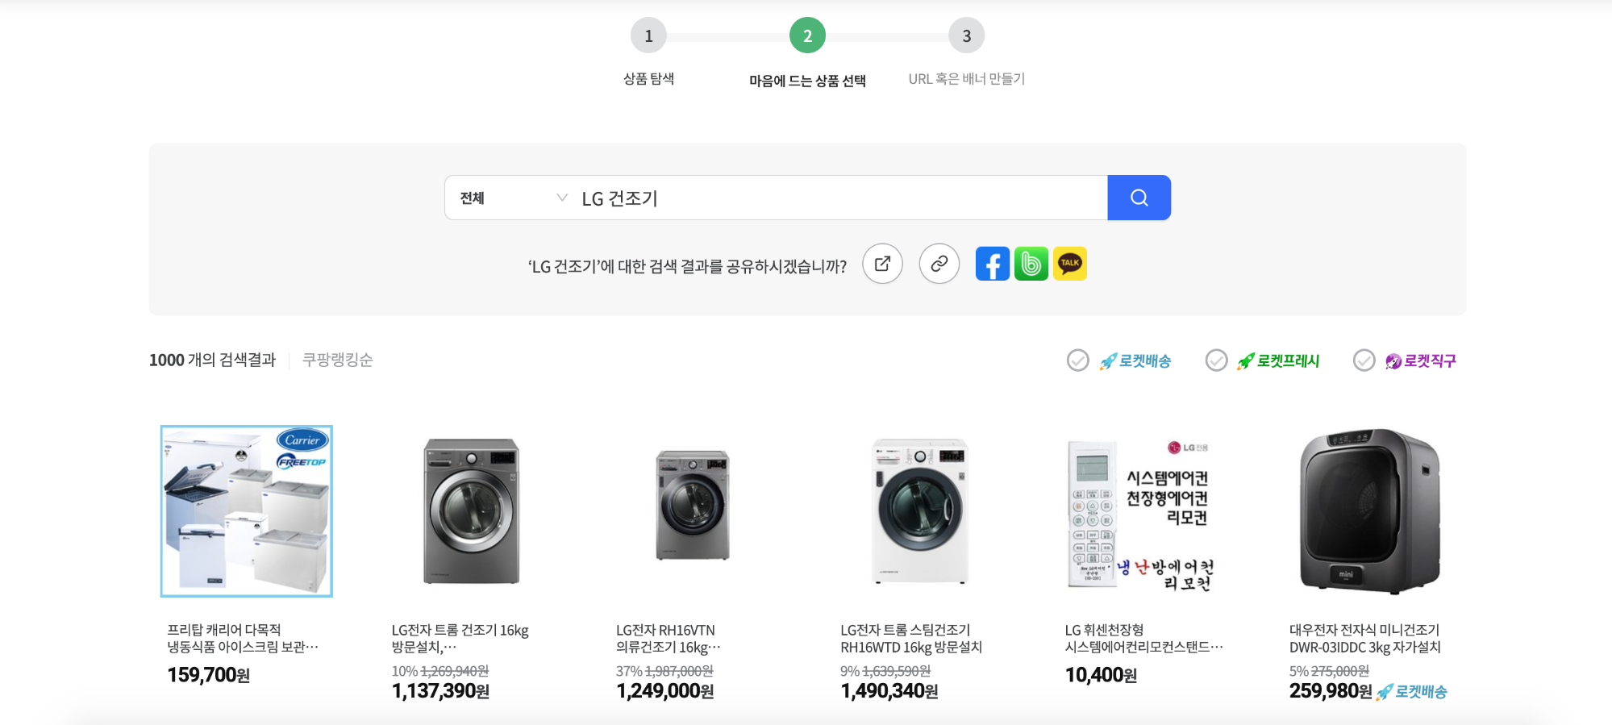The image size is (1612, 725).
Task: Click the 1,490,340원 price
Action: pos(889,691)
